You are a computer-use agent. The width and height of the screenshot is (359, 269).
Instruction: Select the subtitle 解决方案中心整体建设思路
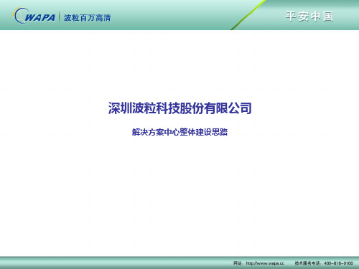(x=179, y=132)
